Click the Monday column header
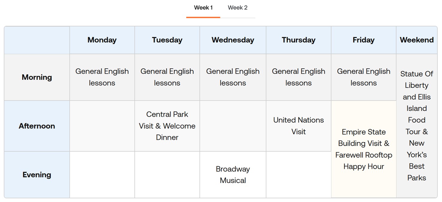 pyautogui.click(x=102, y=40)
